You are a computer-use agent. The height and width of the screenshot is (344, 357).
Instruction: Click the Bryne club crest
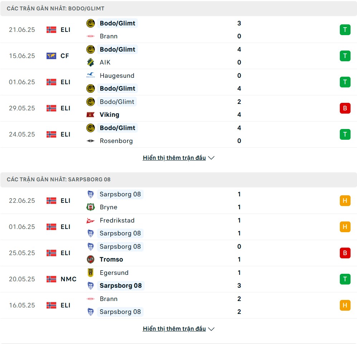91,207
